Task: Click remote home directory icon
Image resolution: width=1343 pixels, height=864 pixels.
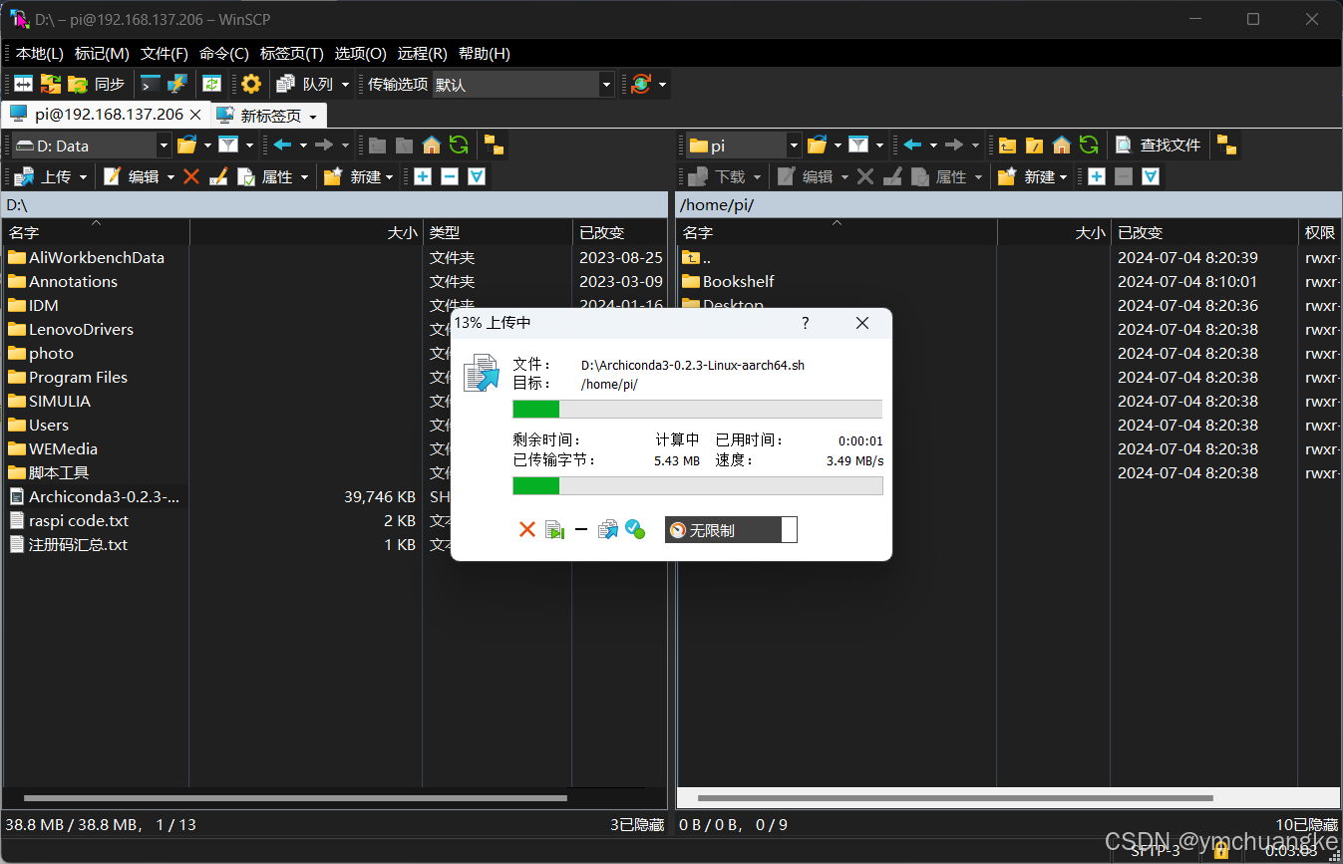Action: click(x=1062, y=145)
